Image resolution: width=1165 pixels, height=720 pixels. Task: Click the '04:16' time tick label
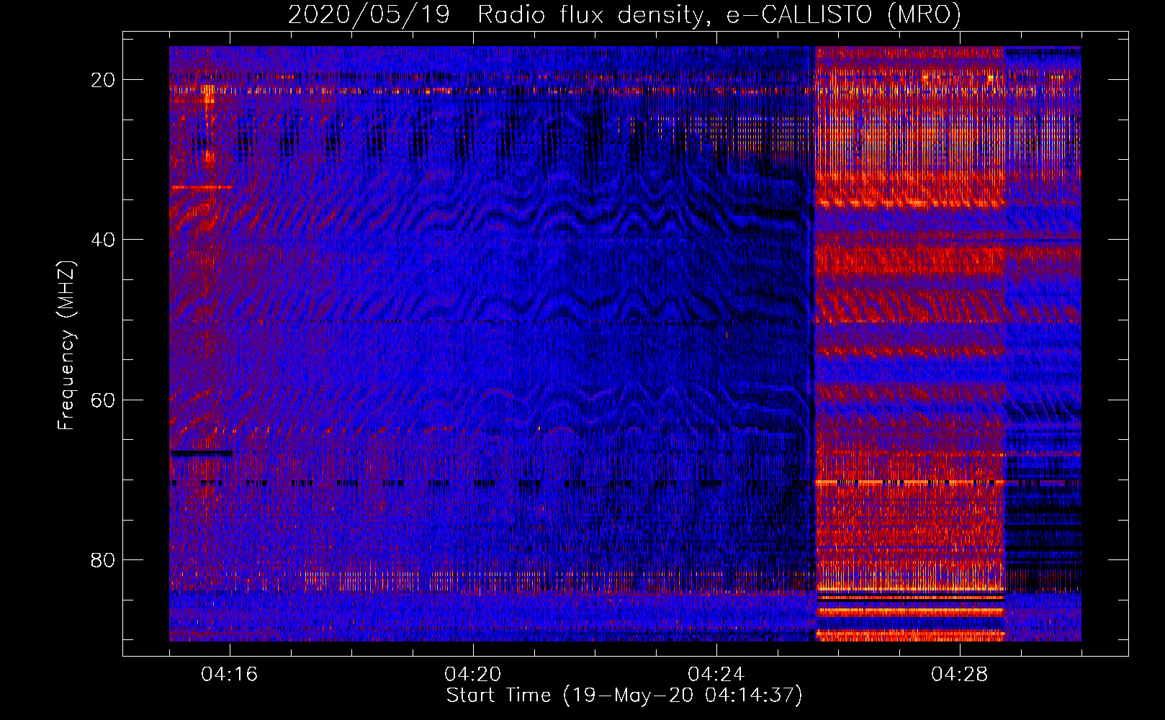coord(230,675)
